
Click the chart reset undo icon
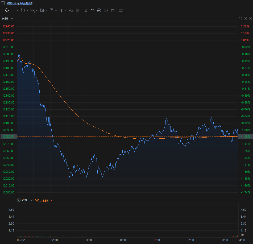click(x=240, y=19)
